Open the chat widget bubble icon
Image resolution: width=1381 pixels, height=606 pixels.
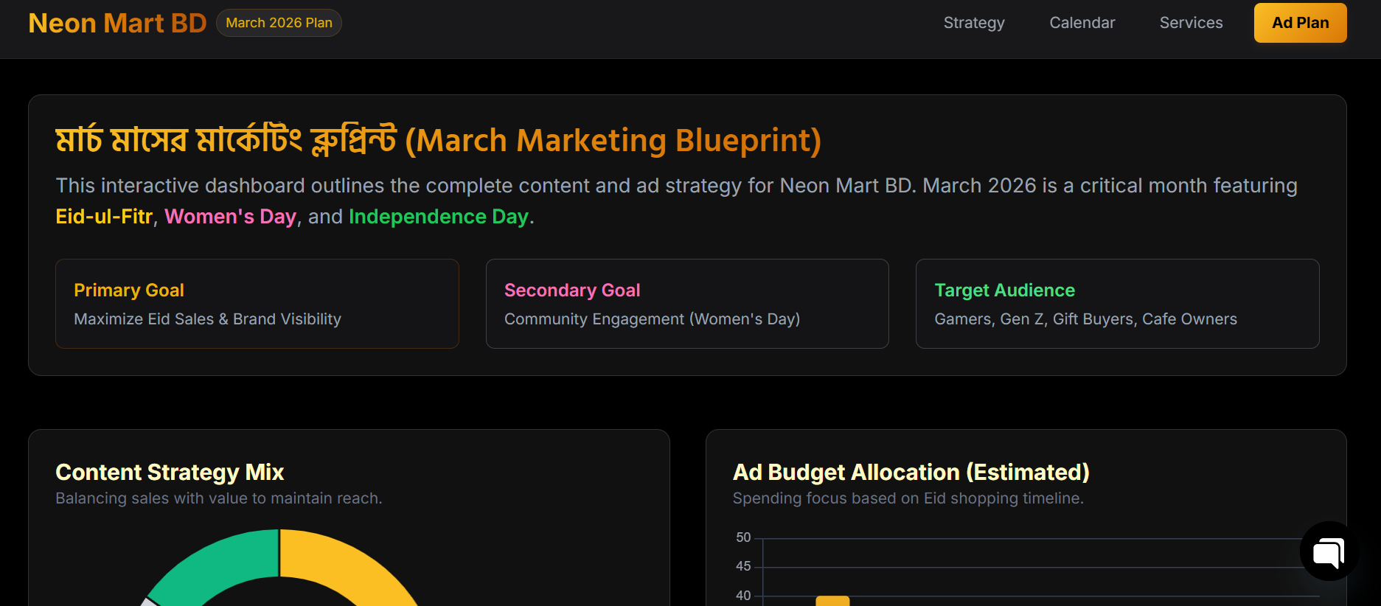(x=1329, y=551)
